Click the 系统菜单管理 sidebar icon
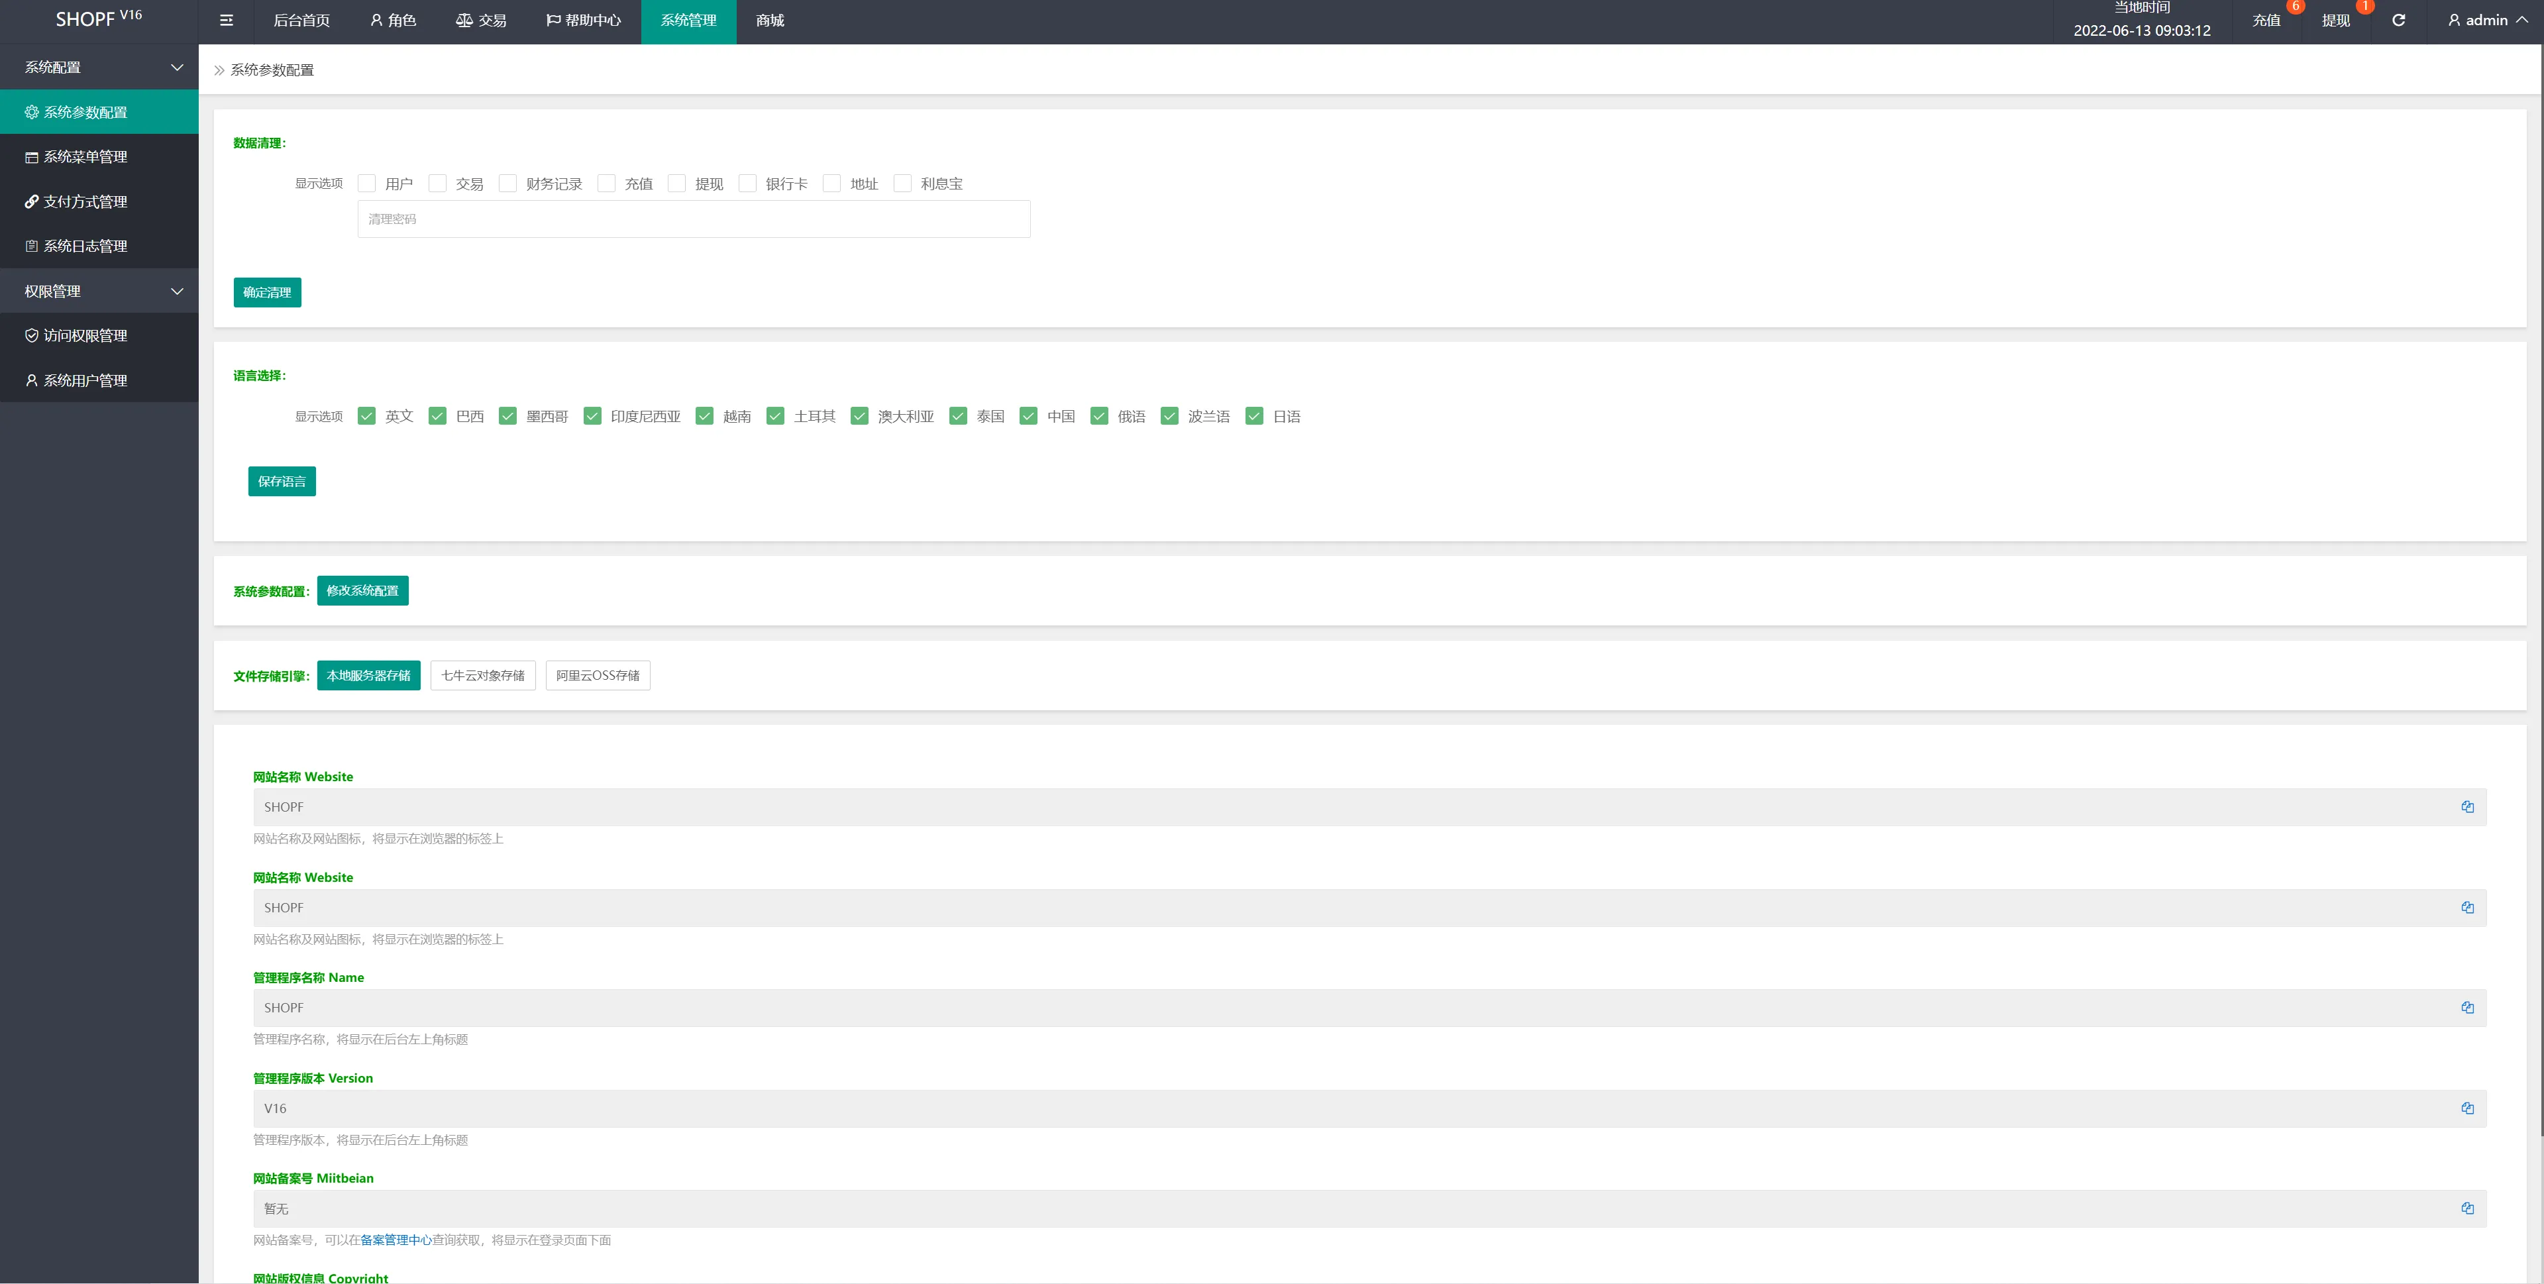 click(x=32, y=157)
